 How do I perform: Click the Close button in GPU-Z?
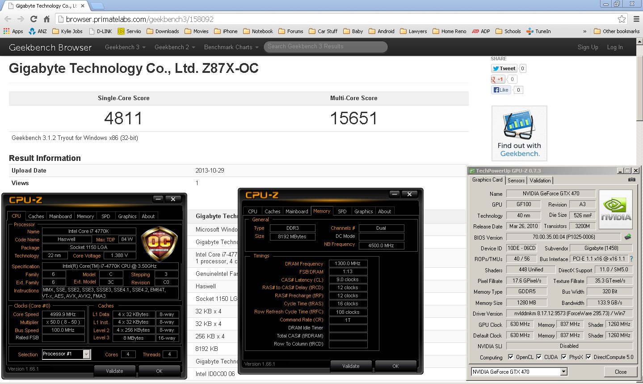click(621, 372)
